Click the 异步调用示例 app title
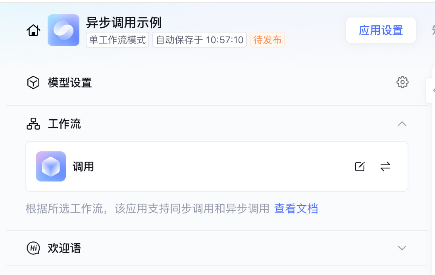 coord(124,23)
